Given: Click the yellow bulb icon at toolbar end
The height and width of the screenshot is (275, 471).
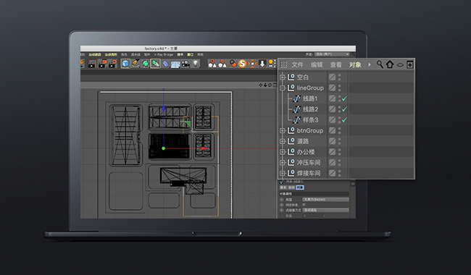Looking at the screenshot, I should pyautogui.click(x=271, y=63).
